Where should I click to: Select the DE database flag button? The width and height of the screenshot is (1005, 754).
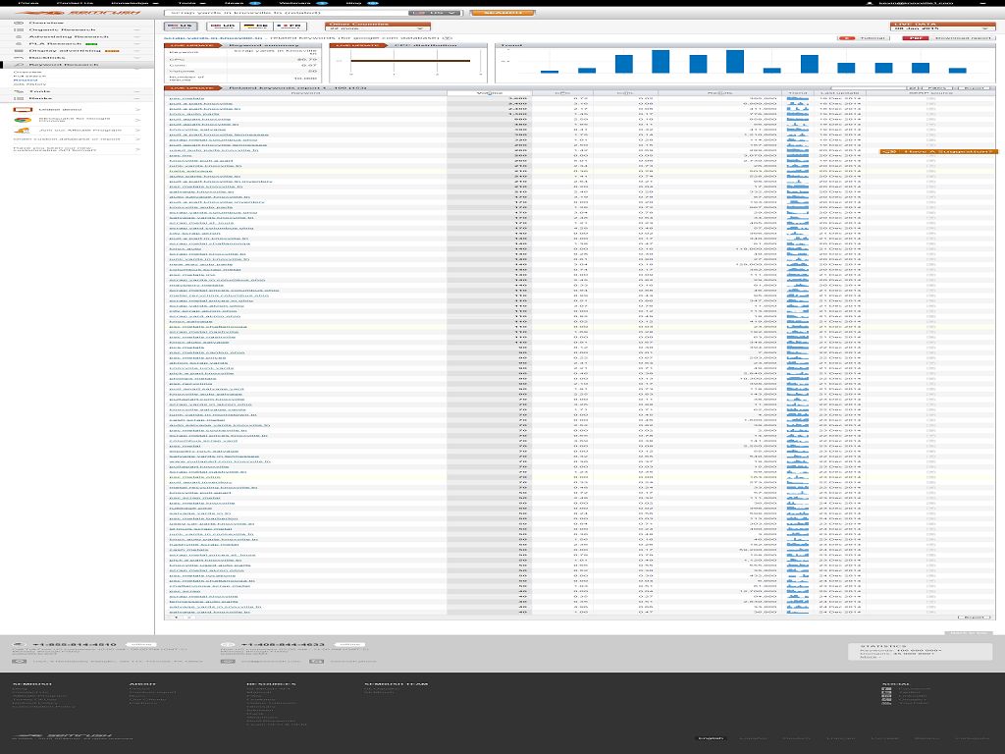[257, 27]
